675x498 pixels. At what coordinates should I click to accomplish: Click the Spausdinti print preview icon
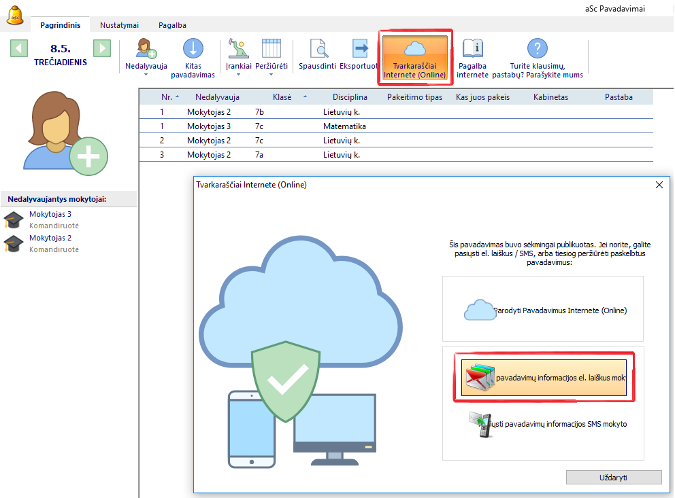[x=318, y=50]
